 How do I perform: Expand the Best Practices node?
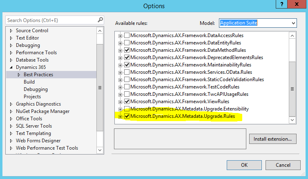(19, 75)
